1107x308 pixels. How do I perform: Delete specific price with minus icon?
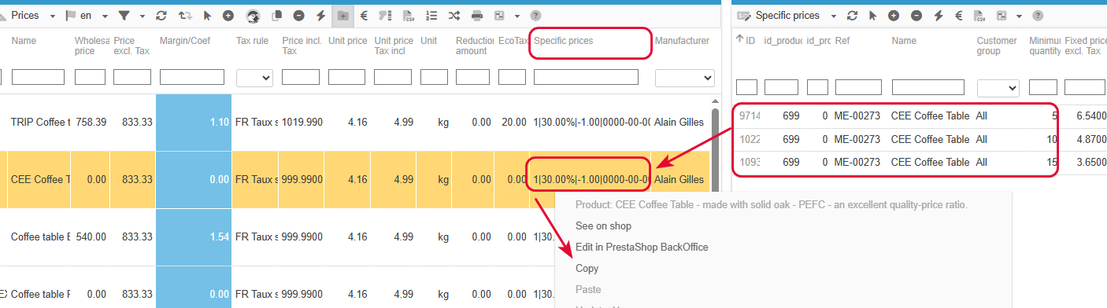(x=916, y=16)
